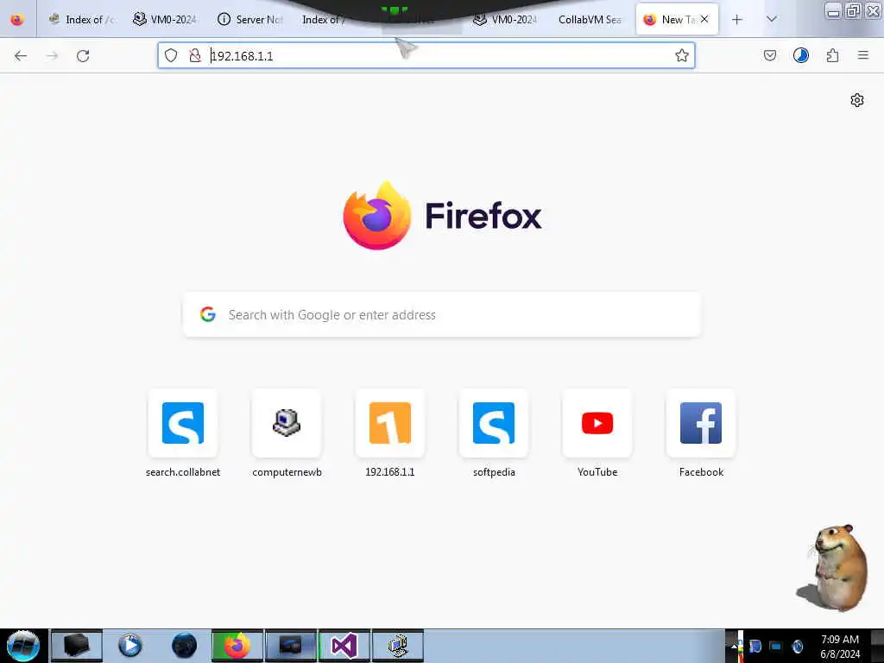The width and height of the screenshot is (884, 663).
Task: Reload the page with refresh icon
Action: pos(83,55)
